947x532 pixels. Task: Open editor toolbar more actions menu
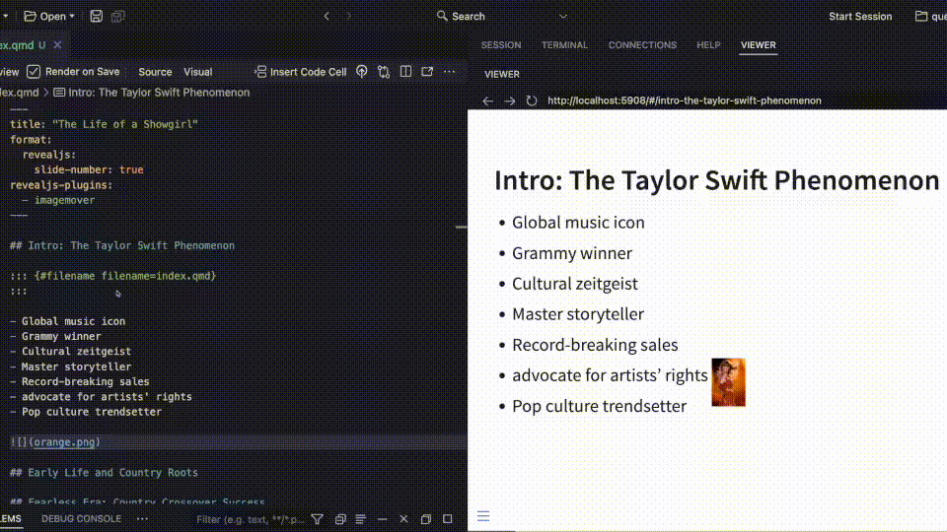(450, 72)
